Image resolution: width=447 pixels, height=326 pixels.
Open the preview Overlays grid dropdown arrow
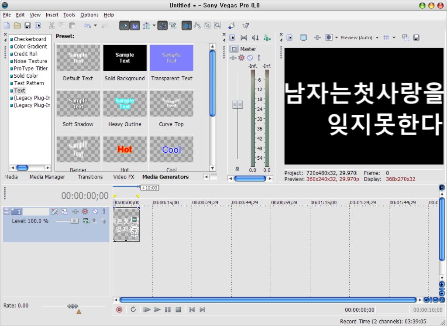394,38
